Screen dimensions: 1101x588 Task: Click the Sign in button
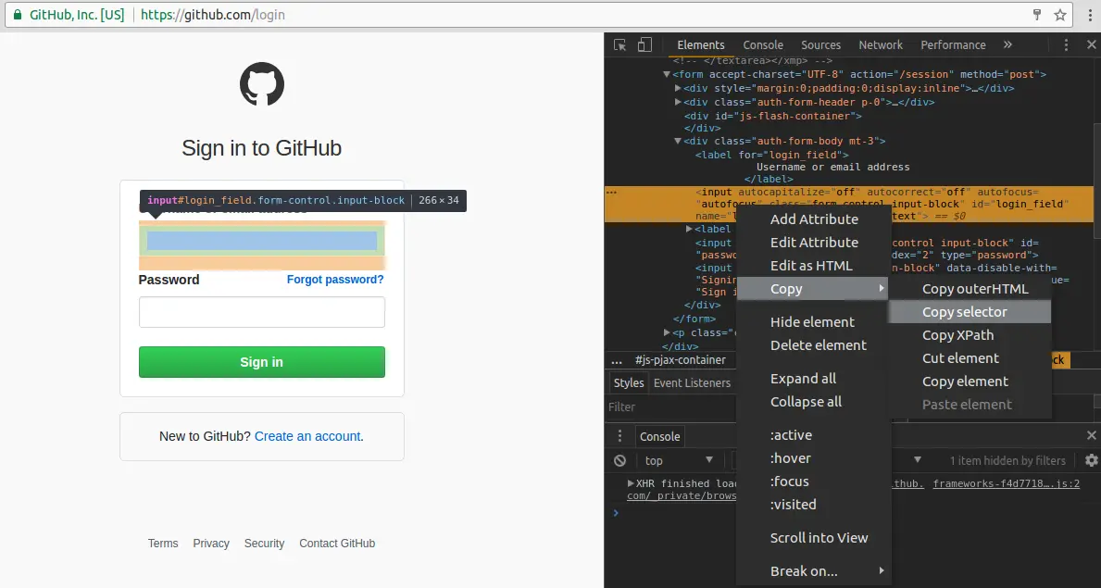pos(262,362)
